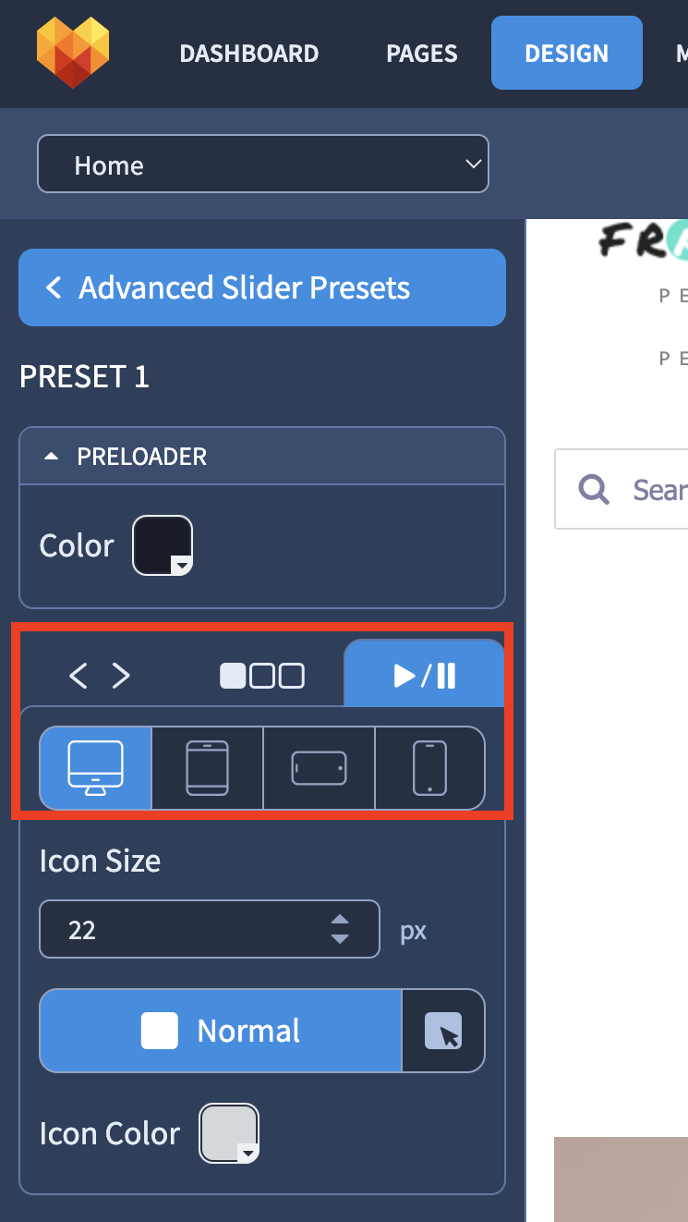Image resolution: width=688 pixels, height=1222 pixels.
Task: Click the DESIGN menu button
Action: [567, 53]
